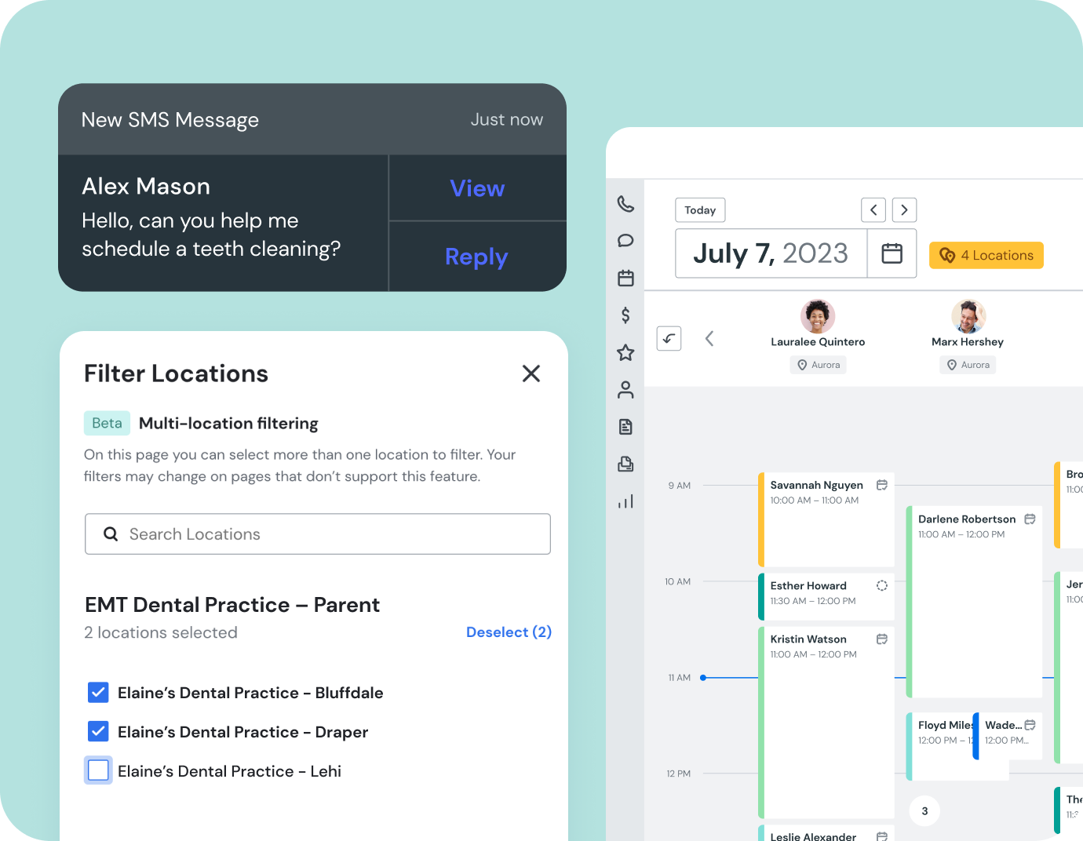This screenshot has width=1083, height=841.
Task: Open the forms document sidebar icon
Action: coord(625,427)
